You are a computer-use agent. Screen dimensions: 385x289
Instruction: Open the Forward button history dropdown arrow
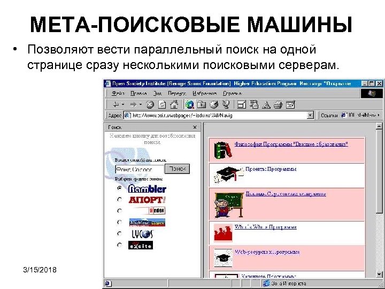(141, 104)
